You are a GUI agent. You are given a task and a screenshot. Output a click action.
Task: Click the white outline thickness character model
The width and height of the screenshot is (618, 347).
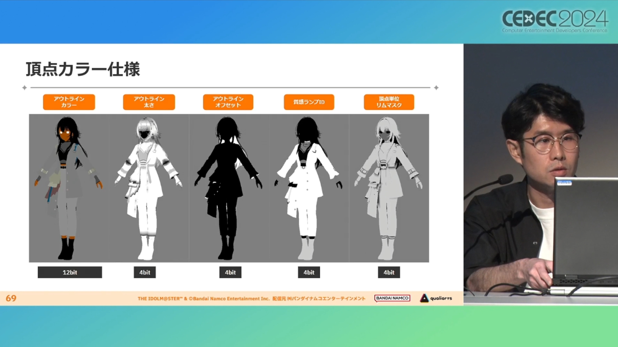(148, 188)
